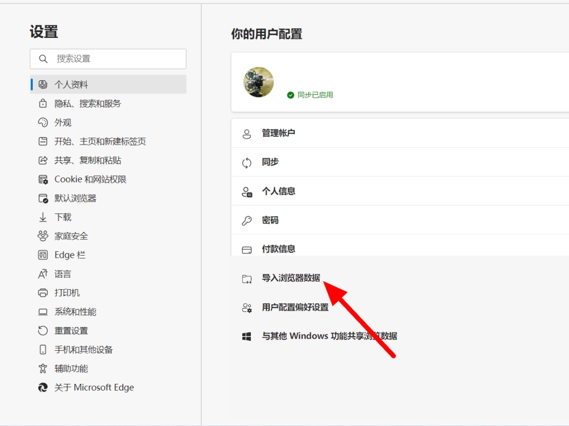Click the 语言 language icon
This screenshot has width=569, height=426.
tap(43, 274)
